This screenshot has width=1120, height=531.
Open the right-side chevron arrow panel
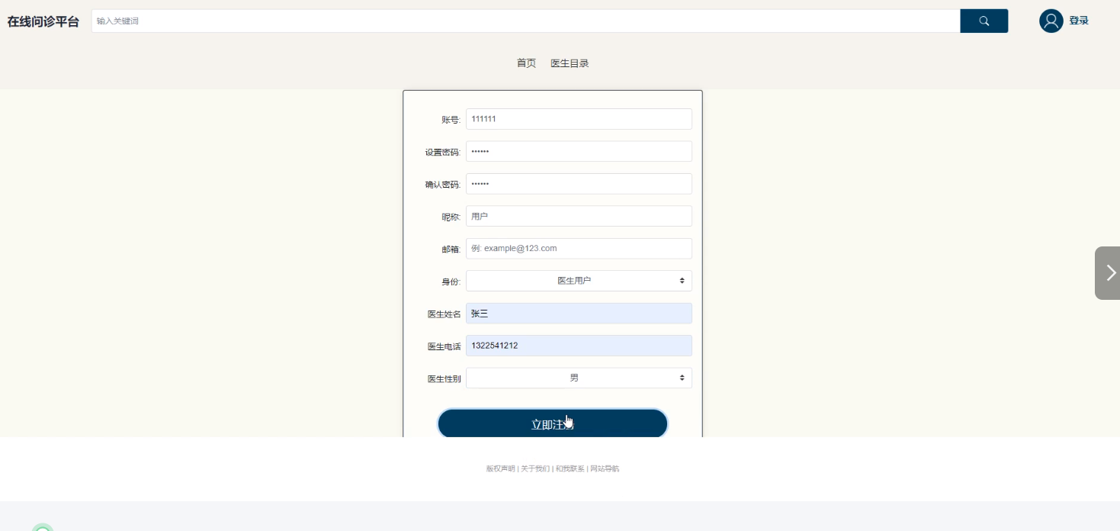click(1108, 273)
